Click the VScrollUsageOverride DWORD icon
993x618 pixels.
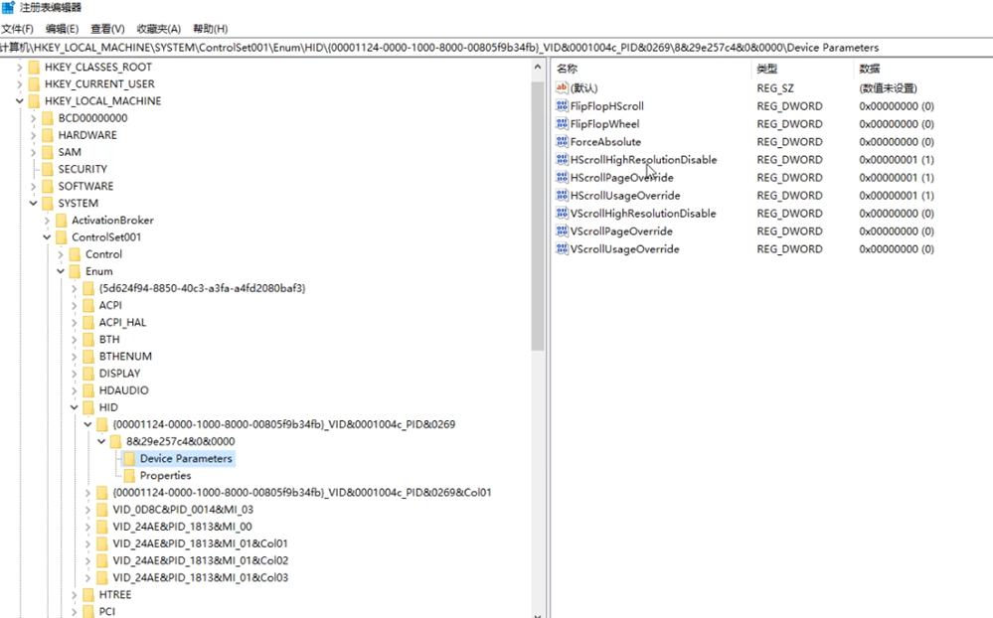pyautogui.click(x=562, y=249)
